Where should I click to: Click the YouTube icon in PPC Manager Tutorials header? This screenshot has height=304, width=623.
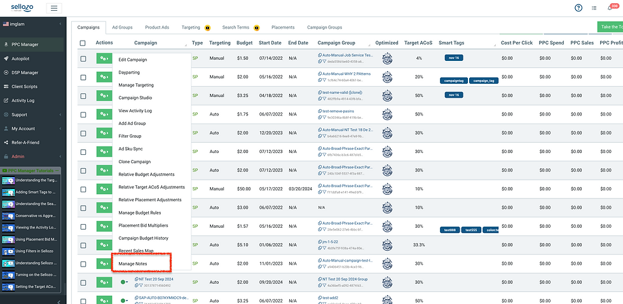pos(5,171)
